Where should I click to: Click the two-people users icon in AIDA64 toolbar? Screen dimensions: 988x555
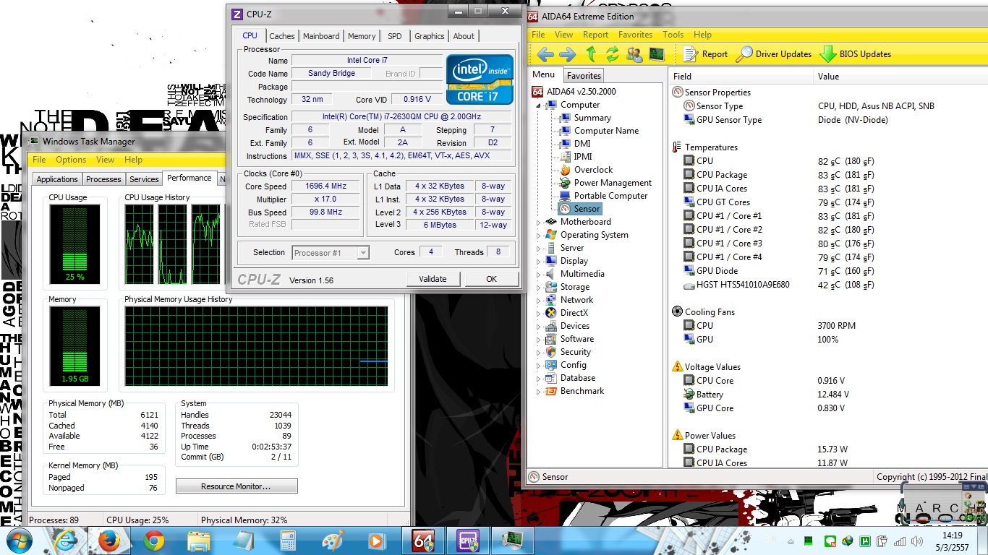pyautogui.click(x=634, y=54)
